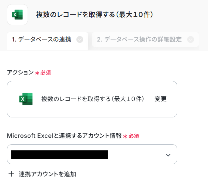Image resolution: width=208 pixels, height=181 pixels.
Task: Open the Microsoft Excel account selection field
Action: pyautogui.click(x=92, y=154)
